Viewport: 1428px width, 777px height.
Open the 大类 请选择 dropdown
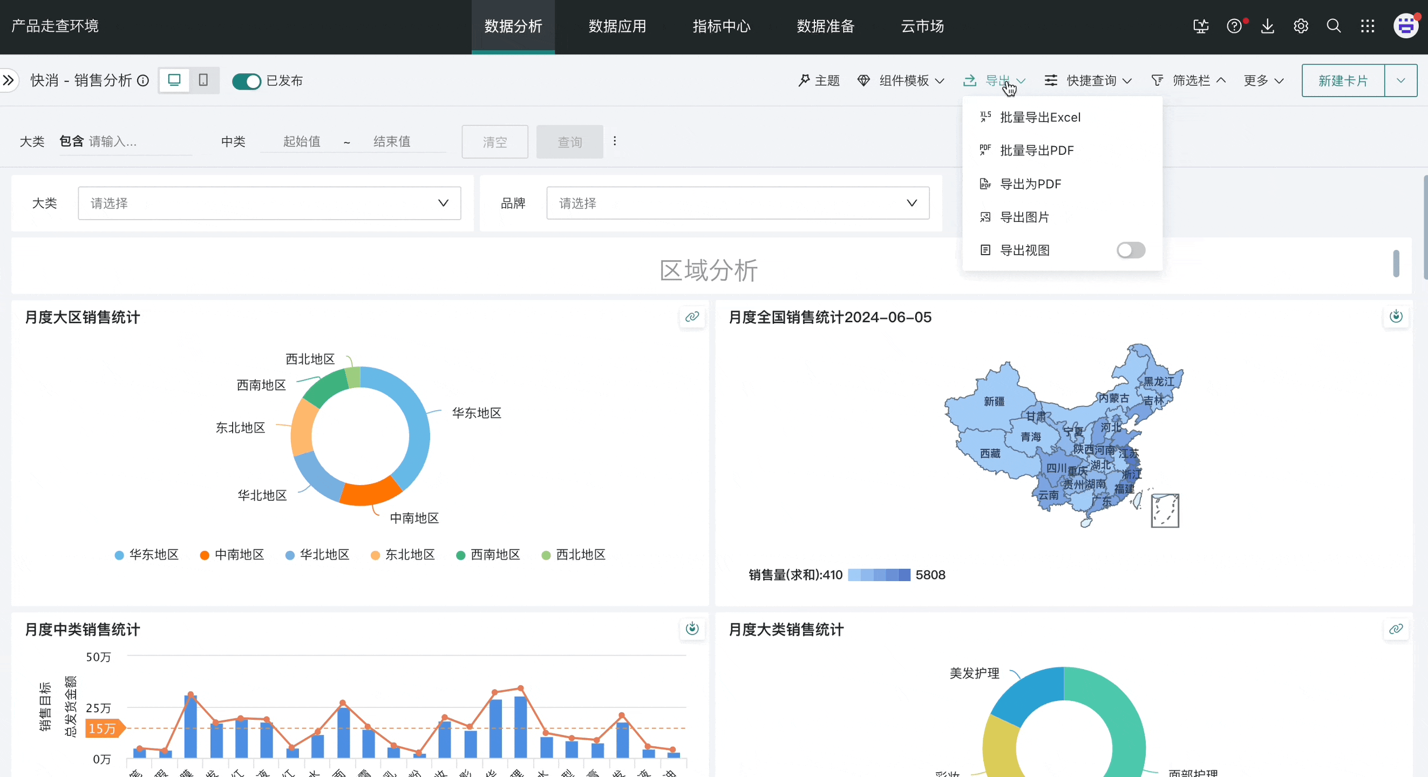point(269,203)
